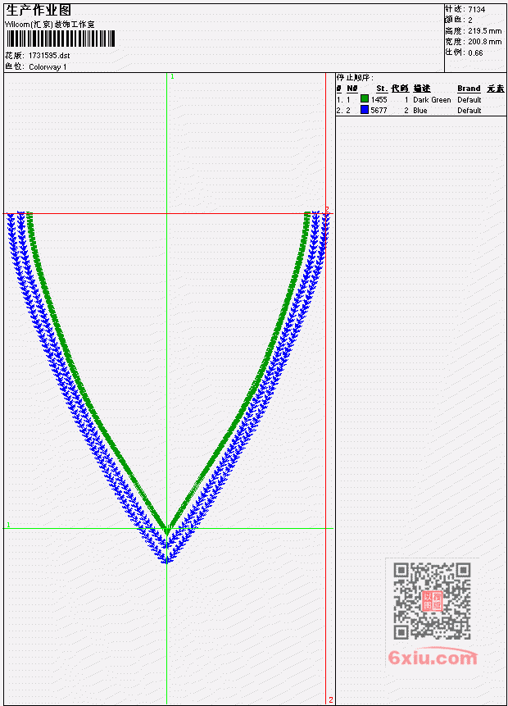This screenshot has width=508, height=706.
Task: Click the 'Dark Green' description text
Action: point(432,99)
